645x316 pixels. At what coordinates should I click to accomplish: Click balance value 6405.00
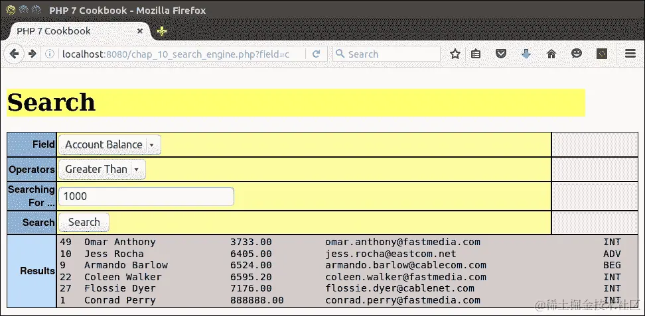point(251,254)
